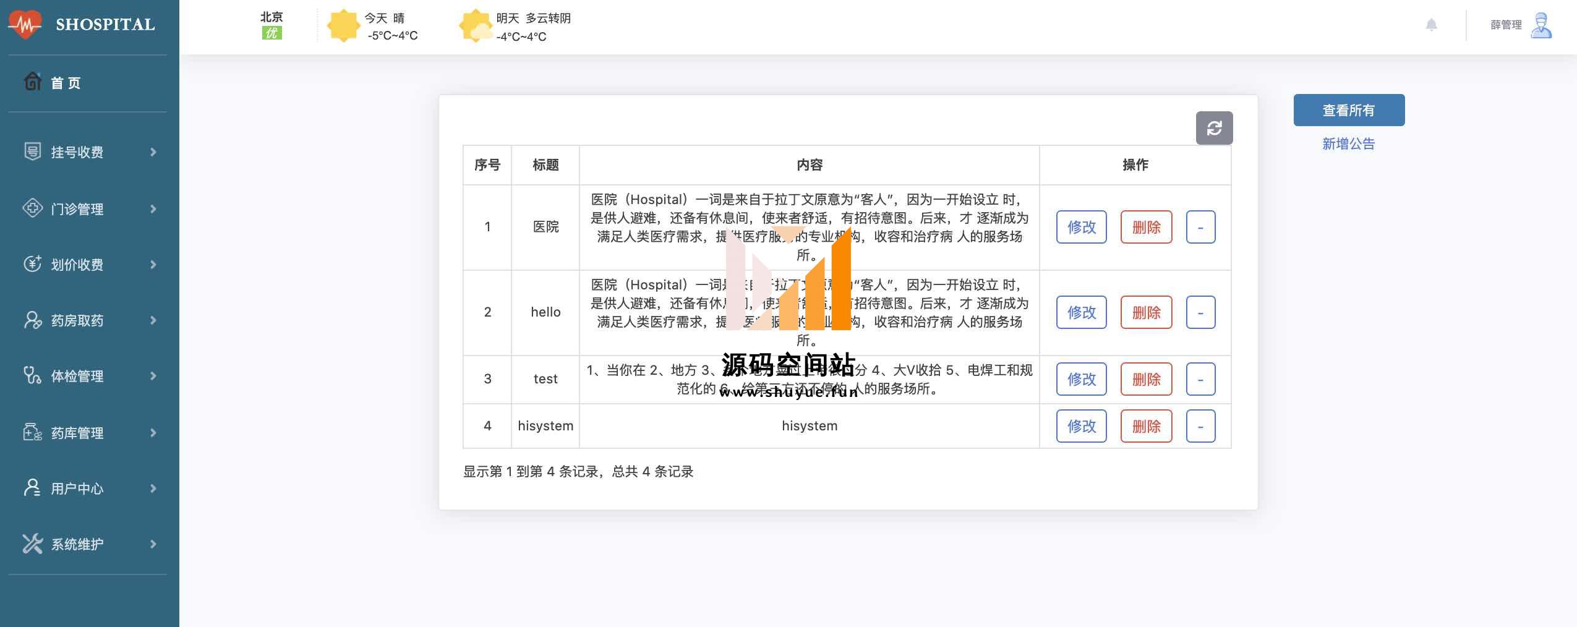Expand 用户中心 menu chevron
Image resolution: width=1577 pixels, height=627 pixels.
pyautogui.click(x=153, y=488)
